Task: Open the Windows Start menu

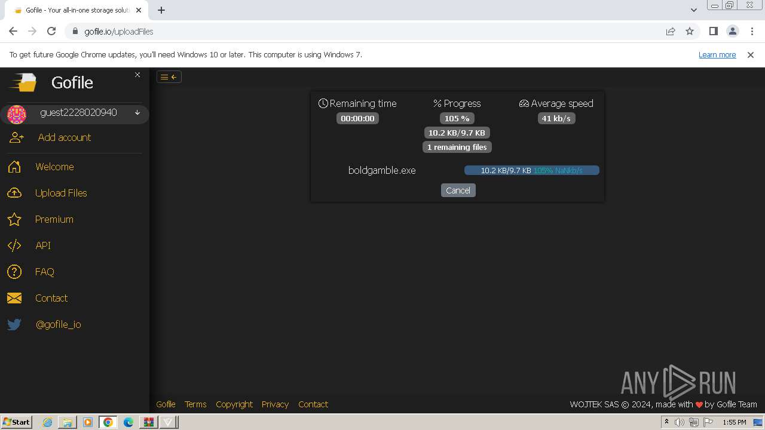Action: coord(17,422)
